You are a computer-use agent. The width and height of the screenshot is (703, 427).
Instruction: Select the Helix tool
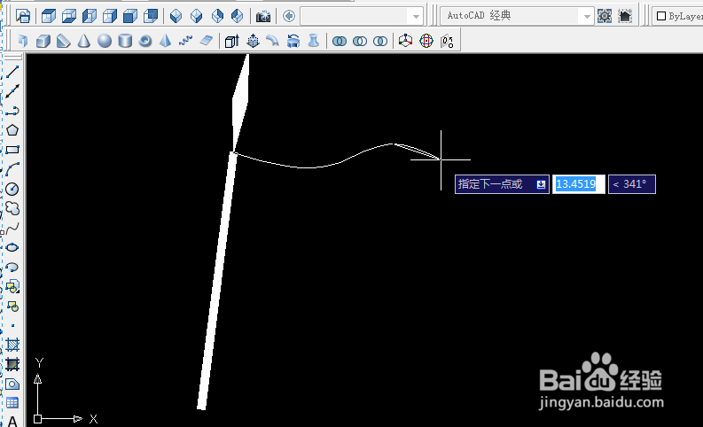click(x=185, y=42)
